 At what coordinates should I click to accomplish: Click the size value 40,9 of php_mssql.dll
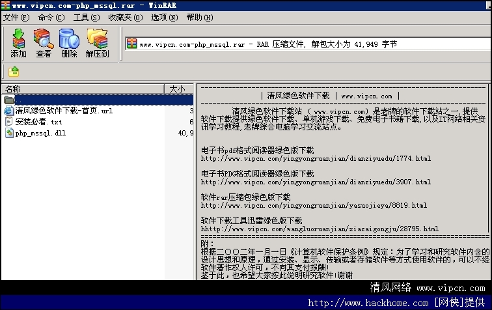coord(185,133)
